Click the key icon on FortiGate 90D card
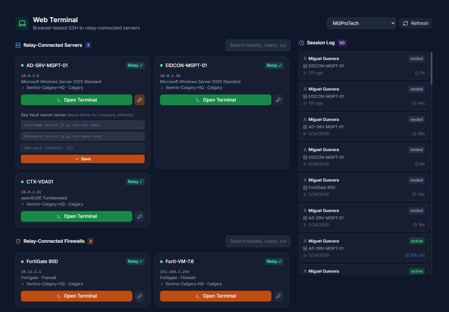This screenshot has height=312, width=449. (139, 296)
